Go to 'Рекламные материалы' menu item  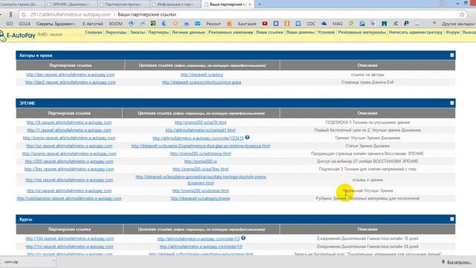(x=361, y=32)
